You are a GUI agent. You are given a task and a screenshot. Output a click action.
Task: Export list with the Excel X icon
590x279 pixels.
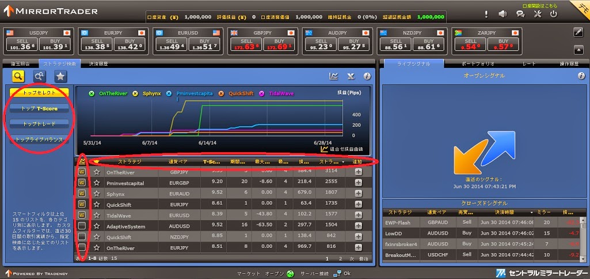[x=351, y=77]
